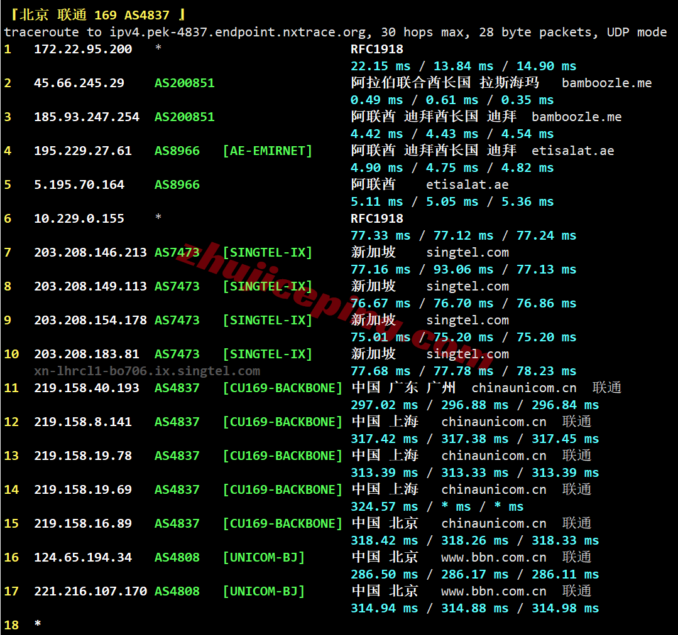The width and height of the screenshot is (678, 635).
Task: Click AS4808 on the 221.216.107.170 row
Action: [177, 592]
